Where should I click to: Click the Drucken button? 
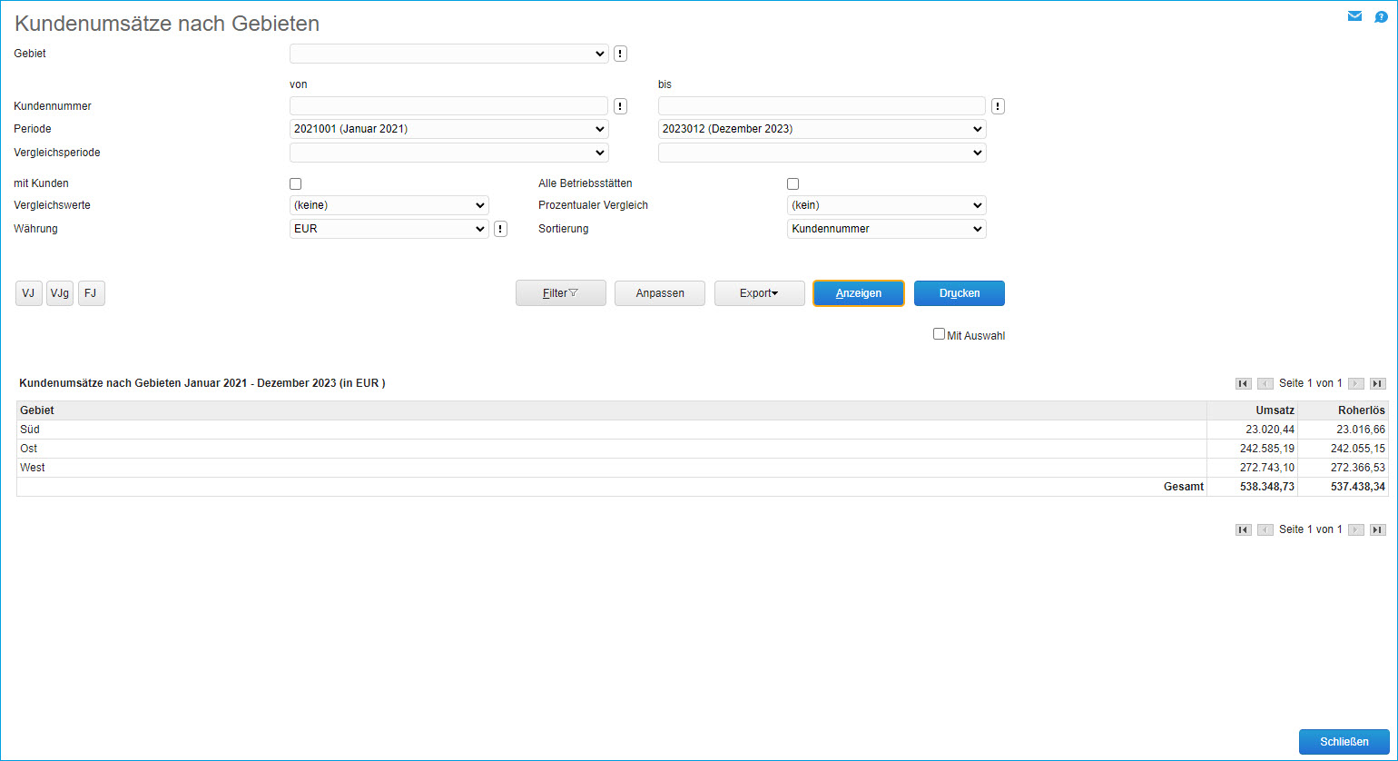pyautogui.click(x=959, y=293)
